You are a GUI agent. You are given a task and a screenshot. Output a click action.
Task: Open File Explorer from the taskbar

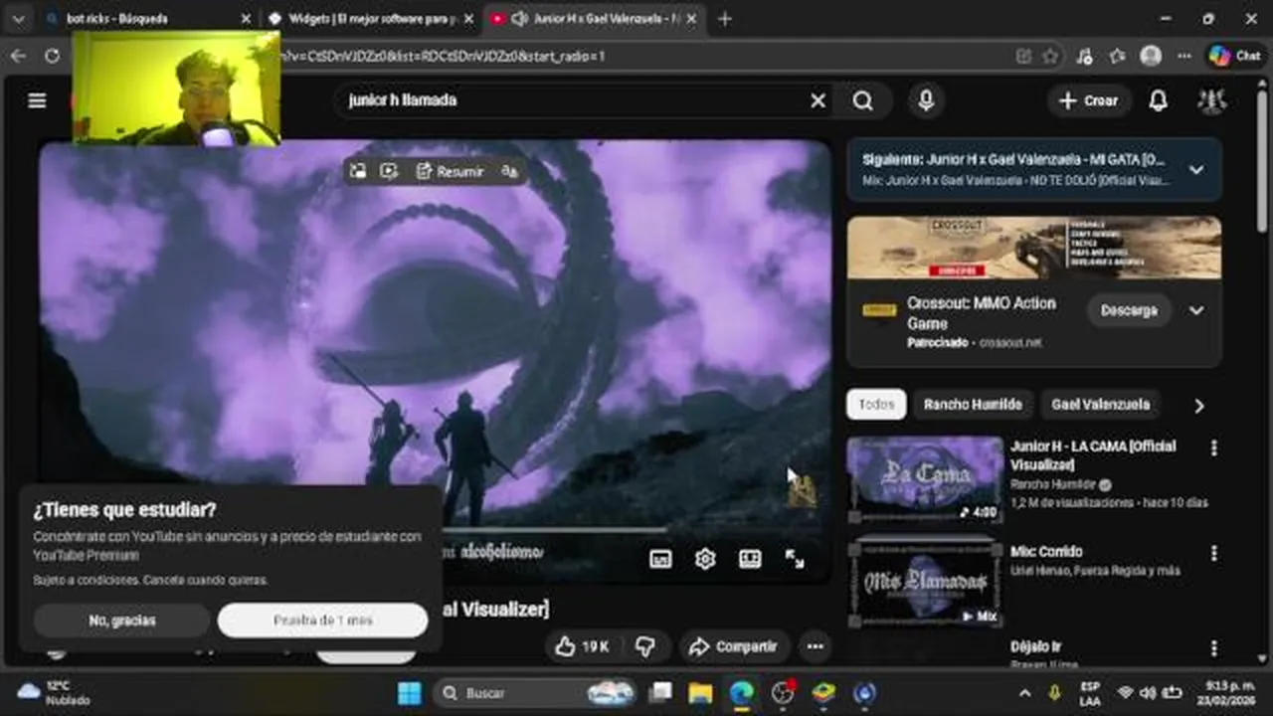point(701,693)
